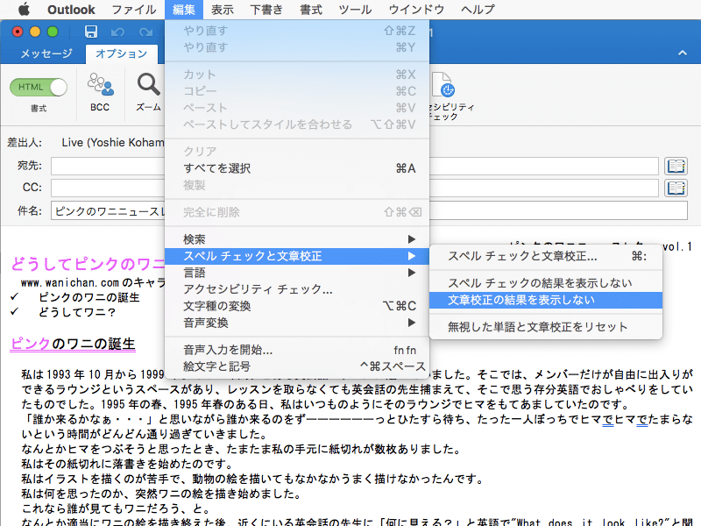Click the line これなら誰が見てもワニだろう、と。
The height and width of the screenshot is (526, 701).
(116, 509)
